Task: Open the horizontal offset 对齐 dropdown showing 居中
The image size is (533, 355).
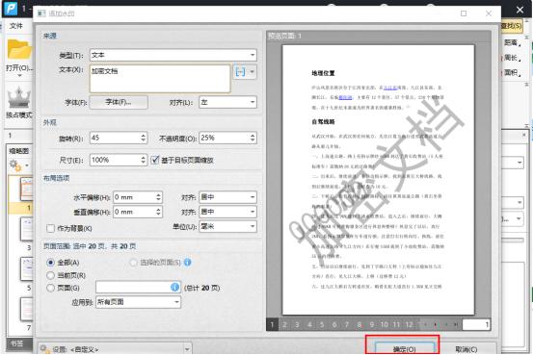Action: point(227,197)
